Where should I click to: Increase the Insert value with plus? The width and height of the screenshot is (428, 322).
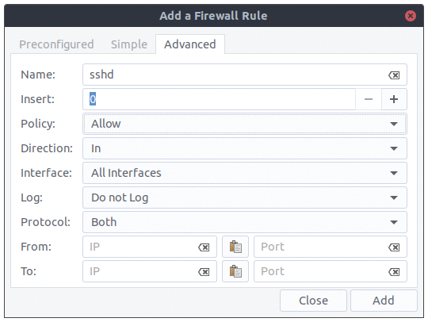coord(394,99)
